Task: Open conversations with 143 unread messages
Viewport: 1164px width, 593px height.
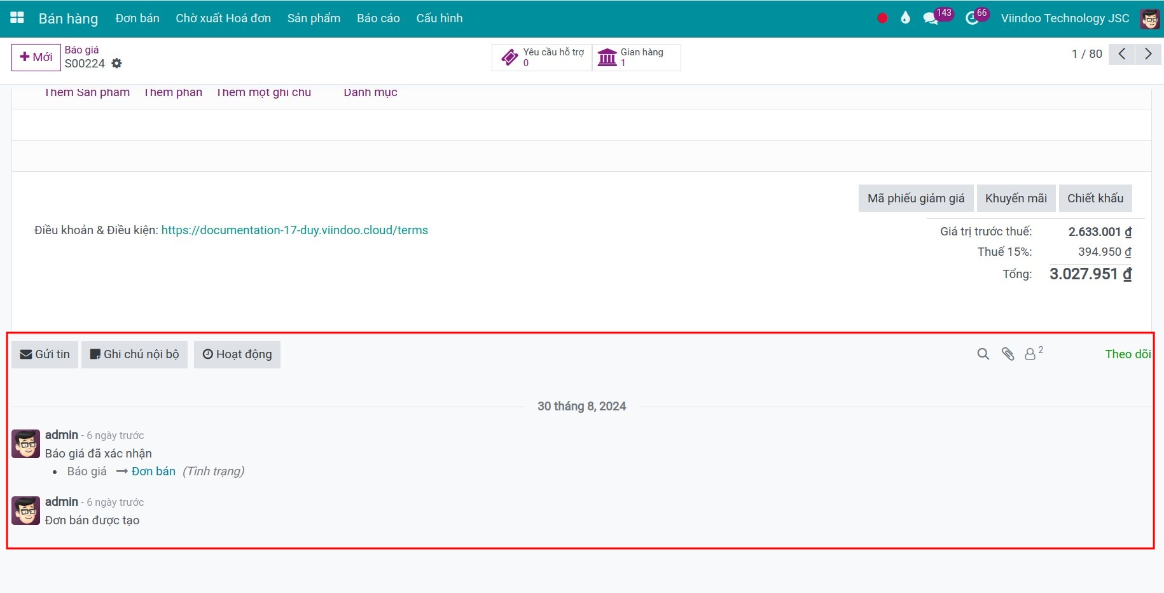Action: click(x=938, y=17)
